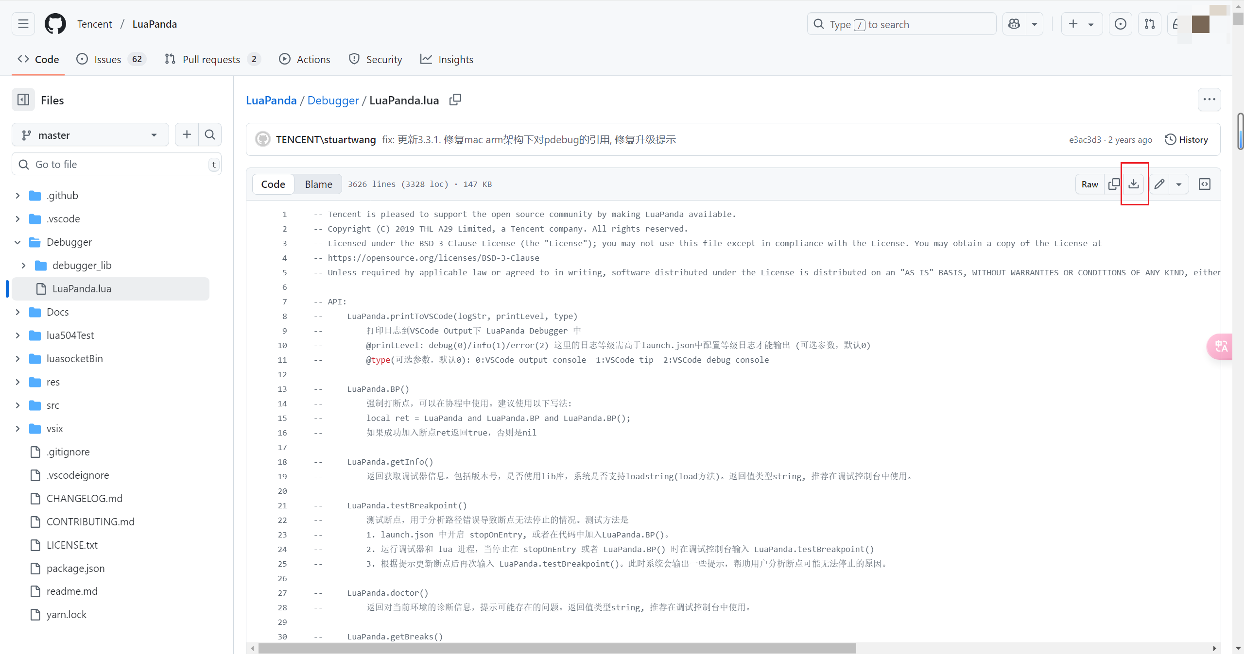Edit LuaPanda.lua with the pencil icon
This screenshot has height=654, width=1244.
1159,184
